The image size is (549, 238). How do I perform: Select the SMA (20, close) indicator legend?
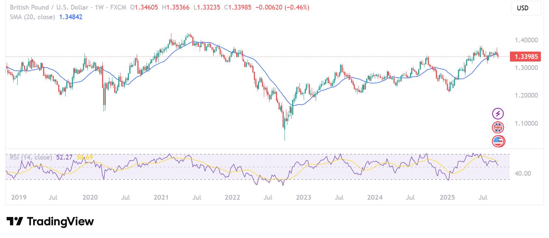pyautogui.click(x=32, y=17)
